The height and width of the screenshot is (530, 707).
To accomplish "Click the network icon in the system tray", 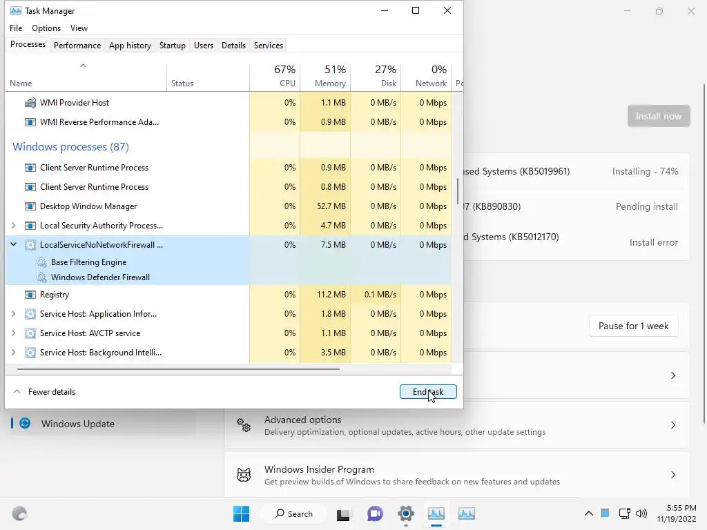I will (x=624, y=513).
